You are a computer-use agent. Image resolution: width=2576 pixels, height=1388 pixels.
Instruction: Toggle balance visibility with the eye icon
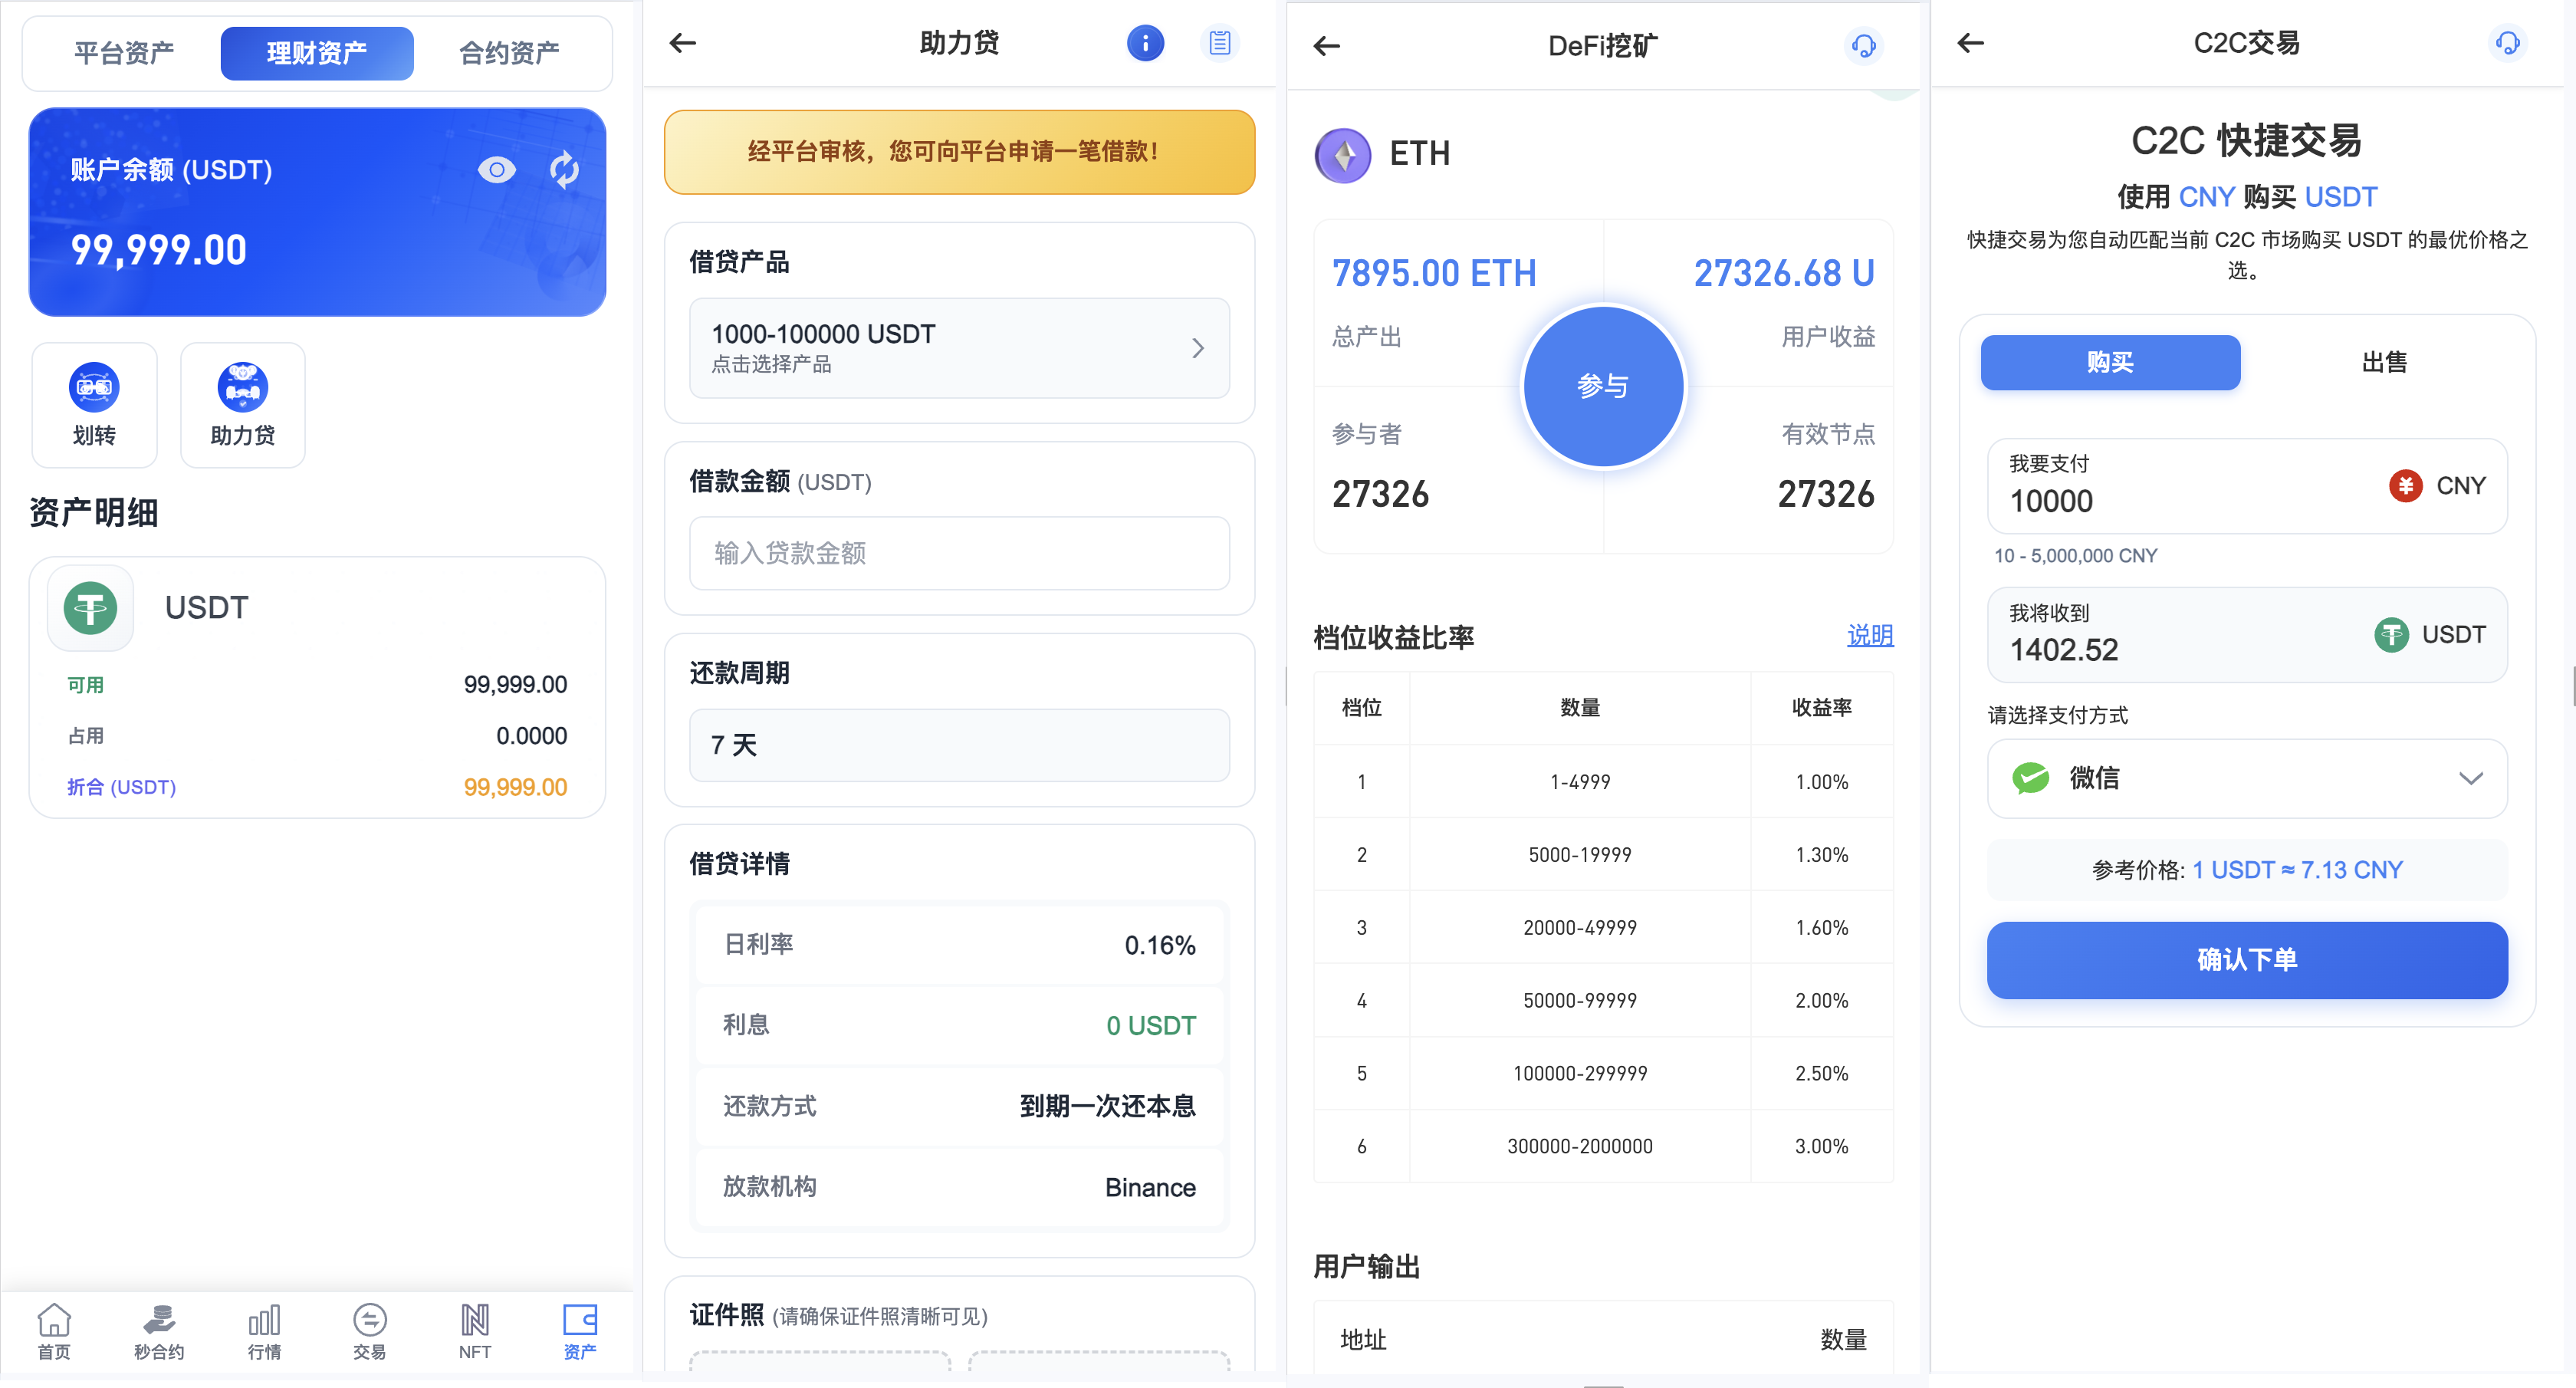(x=495, y=170)
